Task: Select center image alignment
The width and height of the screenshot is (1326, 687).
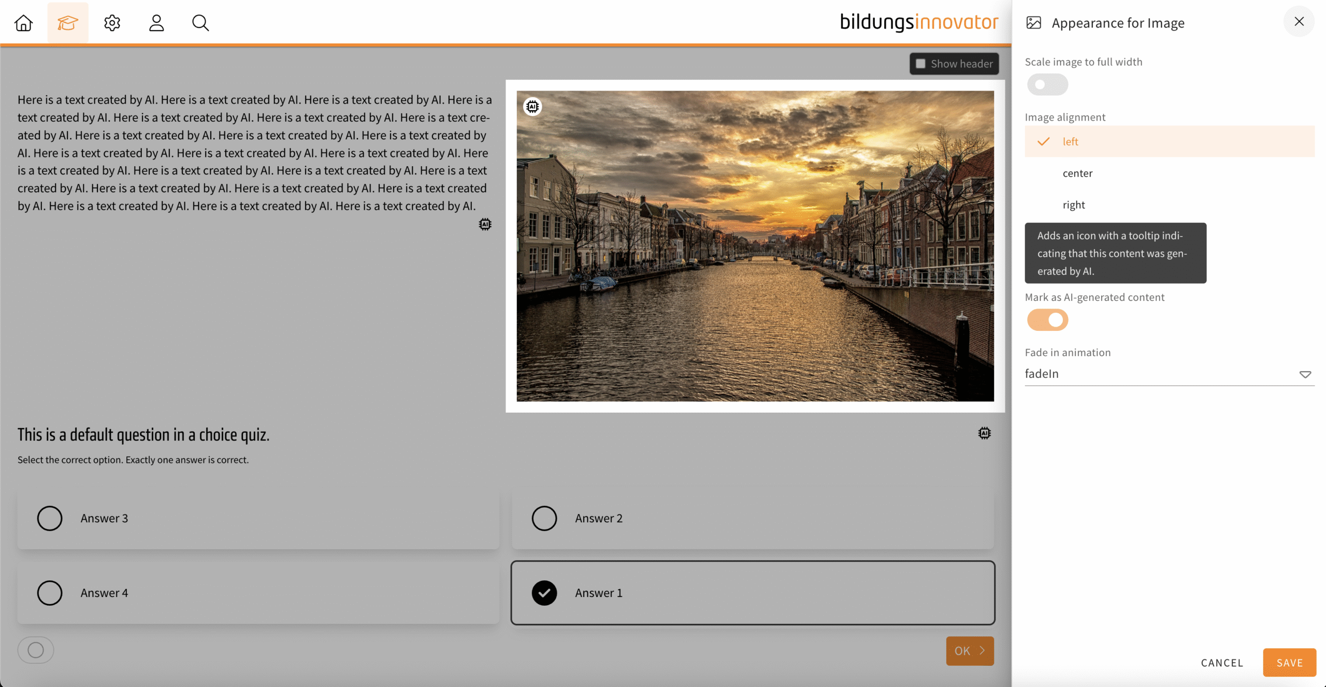Action: (1077, 173)
